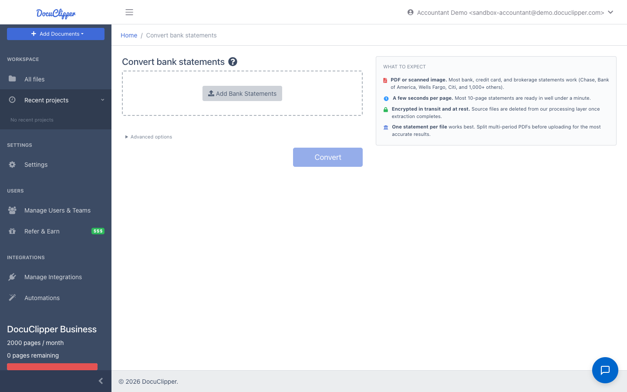Click the help question mark icon
The height and width of the screenshot is (392, 627).
coord(233,62)
